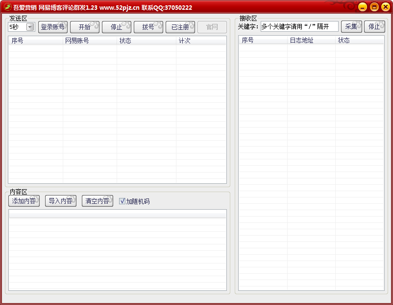Click the 添加内容 button
Viewport: 393px width, 305px height.
click(24, 201)
